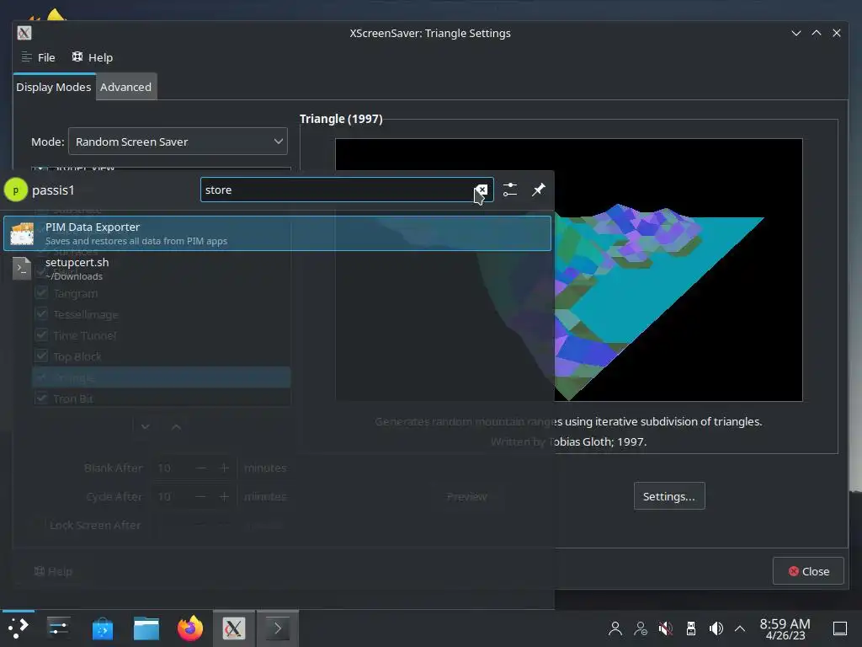862x647 pixels.
Task: Open the File menu
Action: [39, 57]
